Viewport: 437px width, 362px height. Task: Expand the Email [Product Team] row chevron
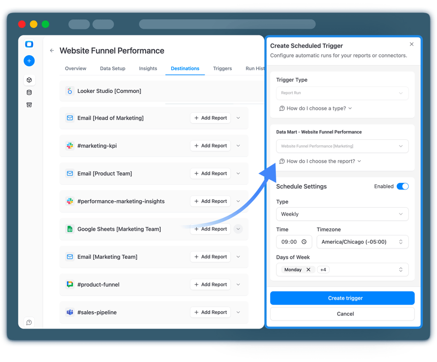[238, 173]
